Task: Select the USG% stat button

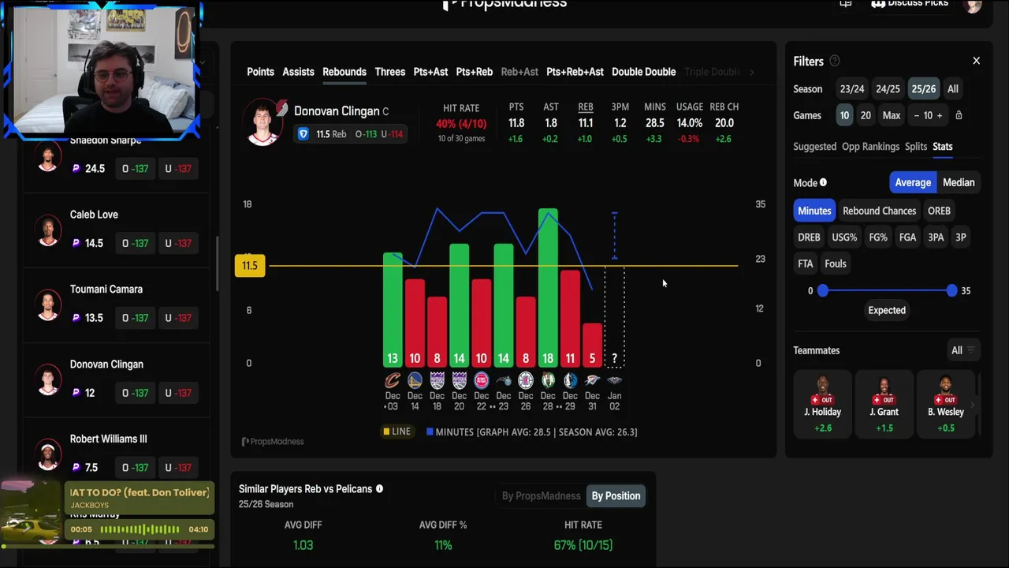Action: tap(844, 237)
